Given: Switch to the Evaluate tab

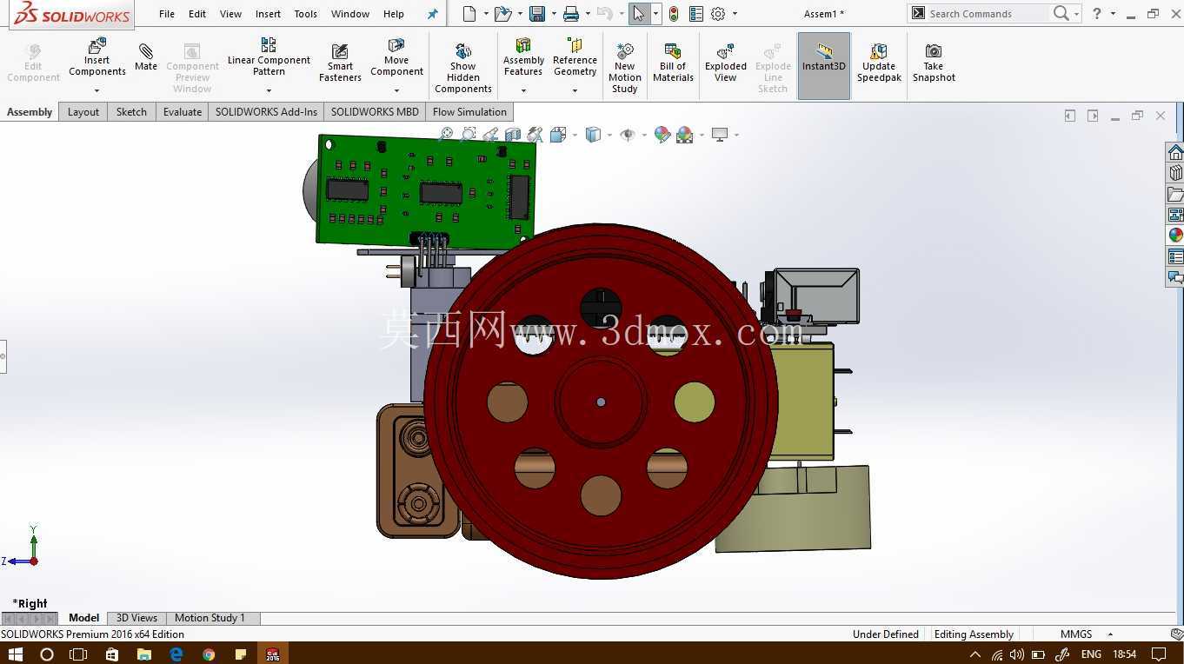Looking at the screenshot, I should (183, 112).
